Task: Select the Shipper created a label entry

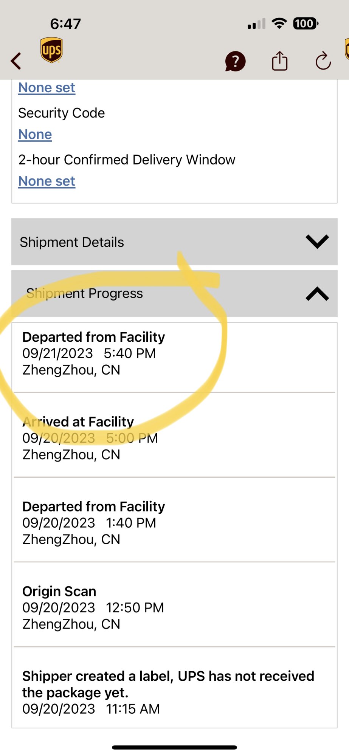Action: point(168,692)
